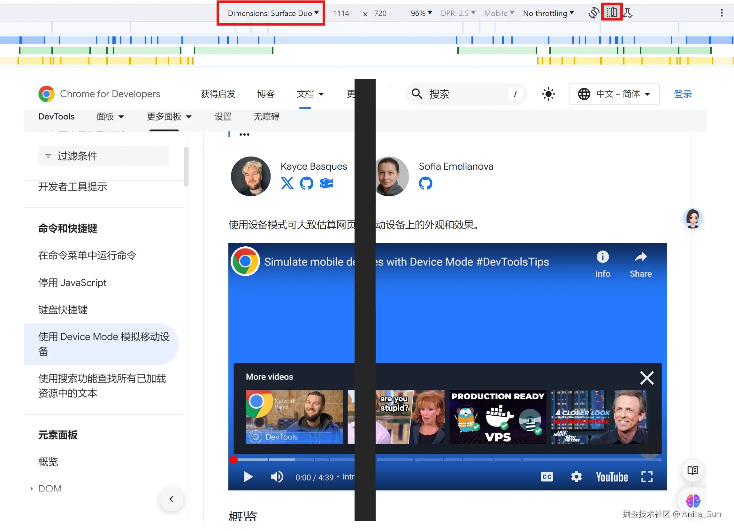This screenshot has width=734, height=531.
Task: Click the 登录 sign-in link
Action: click(x=683, y=94)
